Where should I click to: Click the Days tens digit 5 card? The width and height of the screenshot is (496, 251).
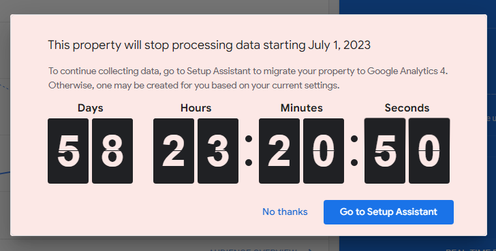(x=68, y=151)
